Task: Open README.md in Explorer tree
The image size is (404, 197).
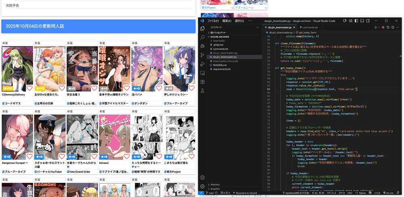Action: pyautogui.click(x=234, y=65)
